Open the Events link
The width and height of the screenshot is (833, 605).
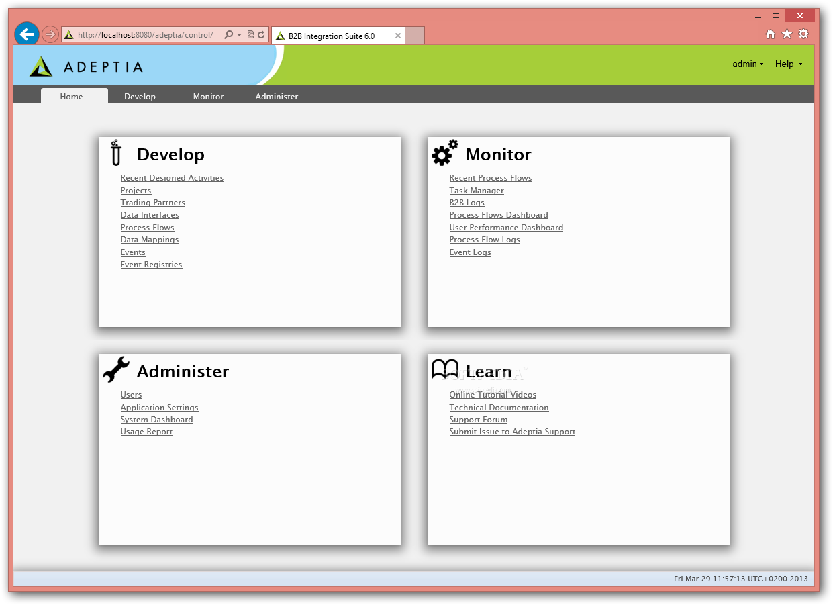pos(133,252)
